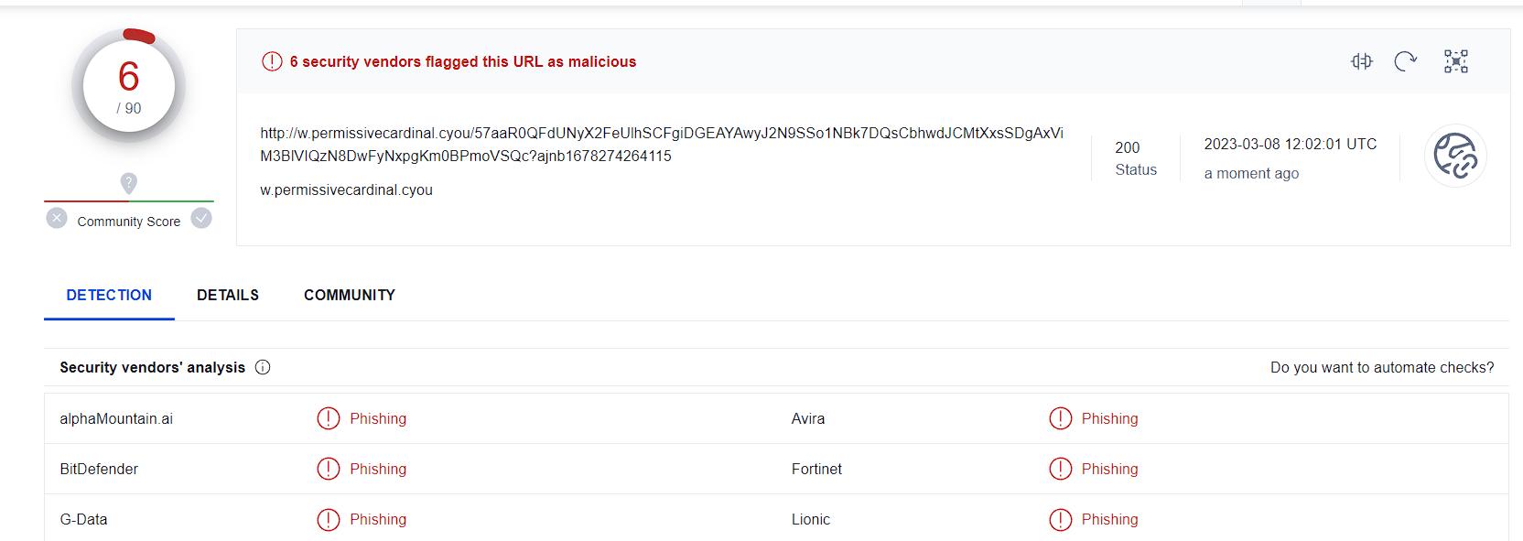Click the reanalyze URL refresh icon
1523x541 pixels.
pos(1405,61)
